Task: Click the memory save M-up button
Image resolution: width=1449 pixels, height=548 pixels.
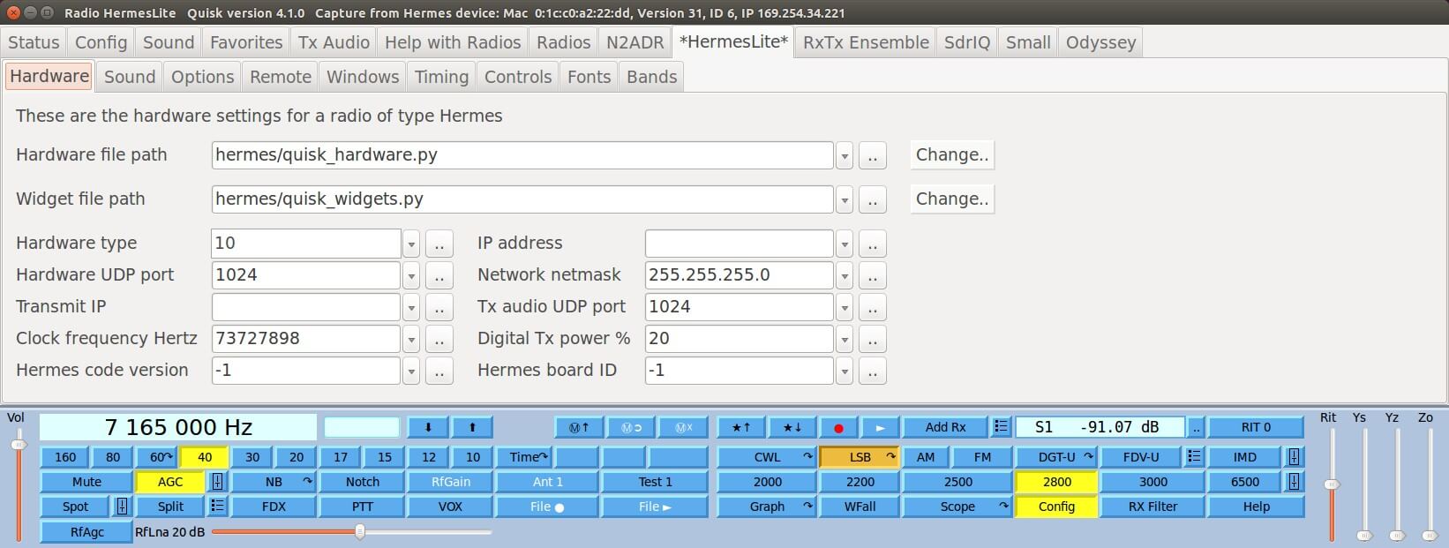Action: click(579, 428)
